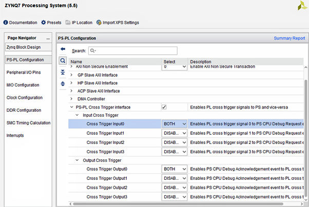Click the back arrow icon
309x207 pixels.
point(63,49)
